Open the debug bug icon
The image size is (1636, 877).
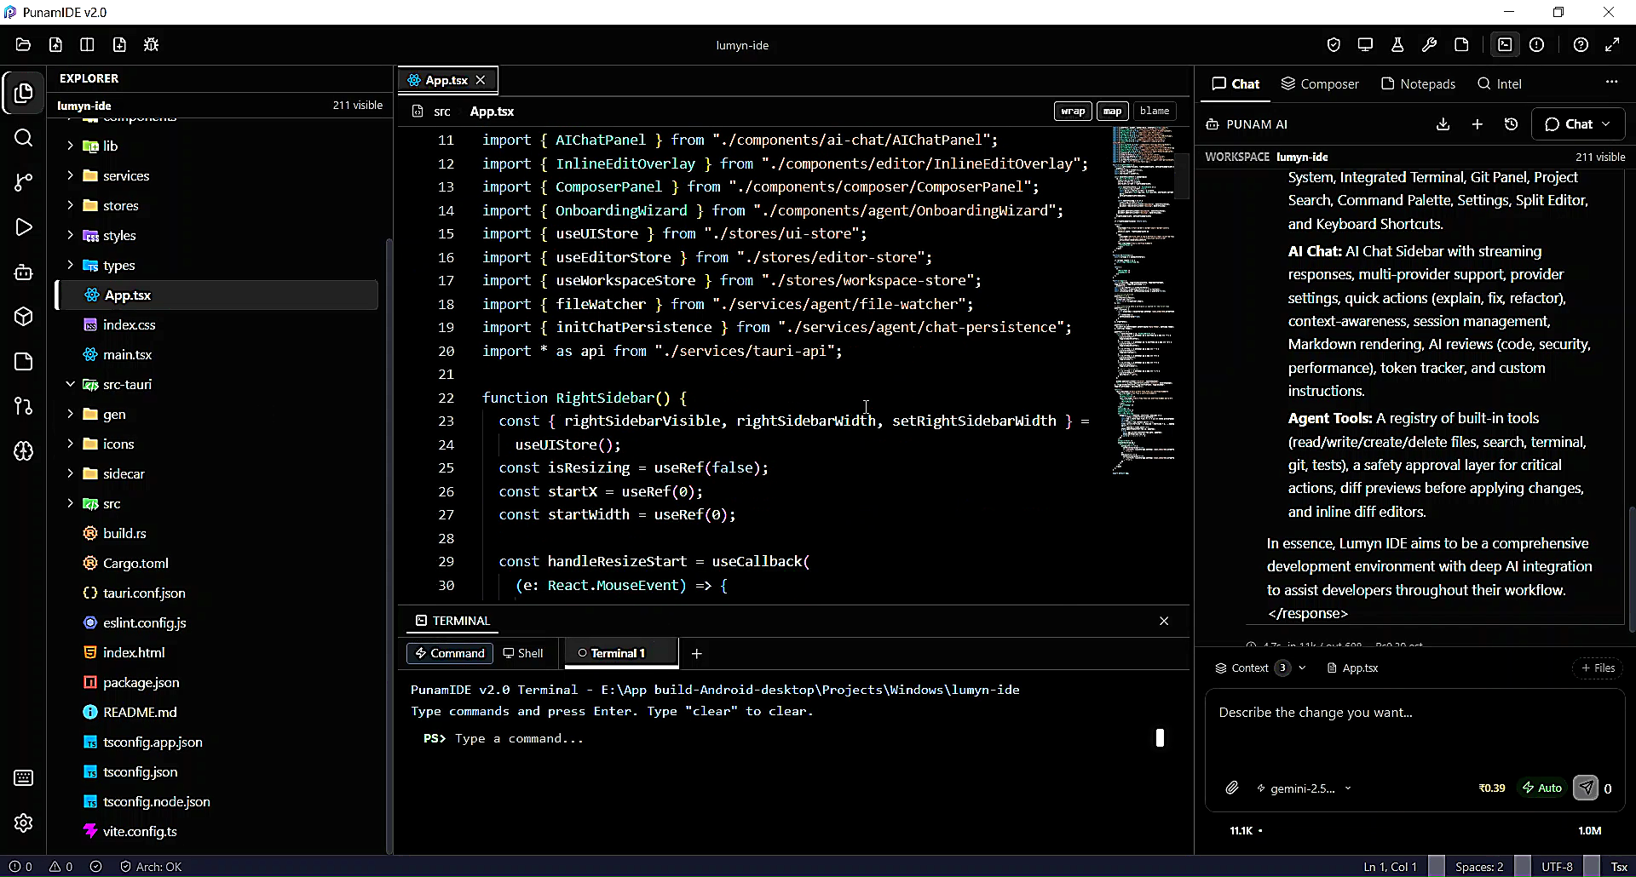tap(152, 45)
